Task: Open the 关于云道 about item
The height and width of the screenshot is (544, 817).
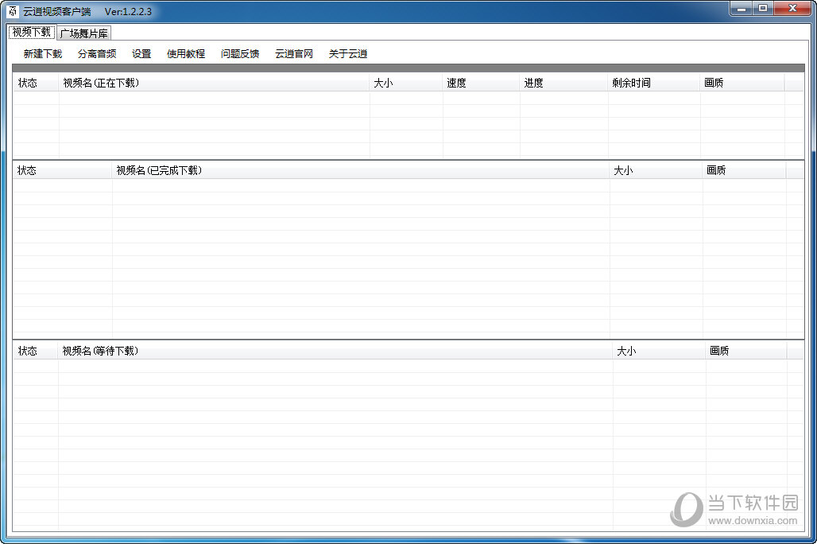Action: point(348,54)
